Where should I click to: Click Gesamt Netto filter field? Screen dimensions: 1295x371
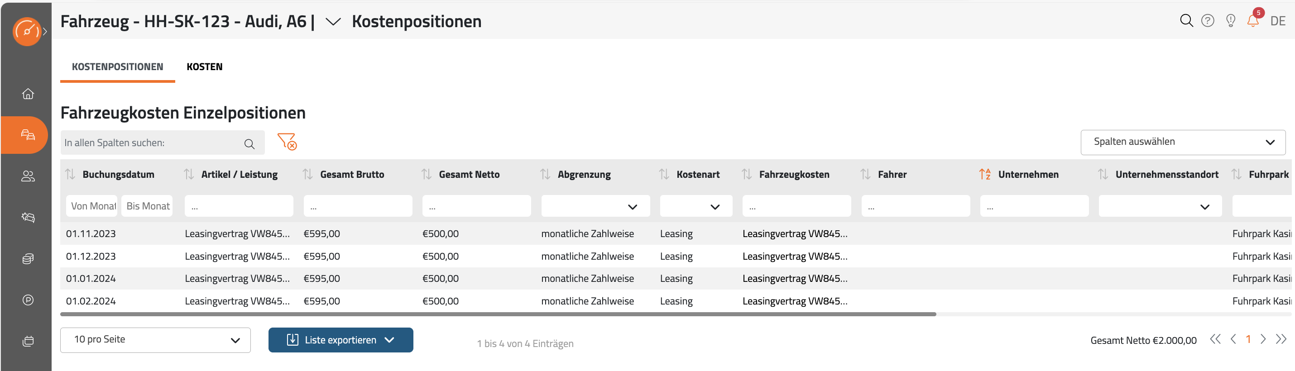coord(476,206)
